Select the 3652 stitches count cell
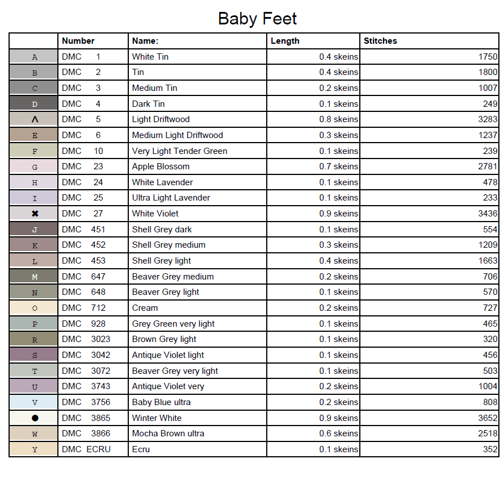Screen dimensions: 504x492 point(488,418)
